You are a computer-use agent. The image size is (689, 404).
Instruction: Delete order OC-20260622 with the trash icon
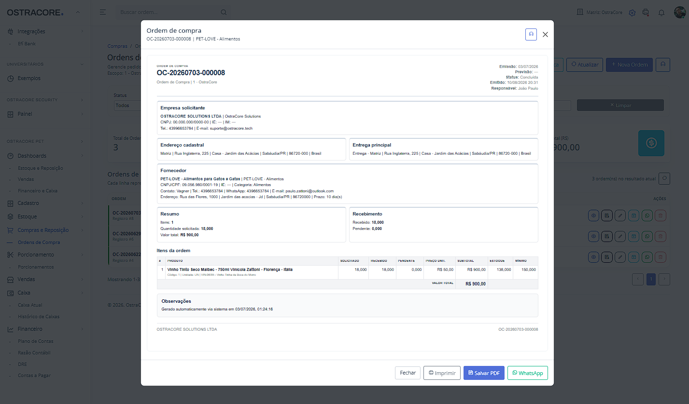pyautogui.click(x=661, y=257)
